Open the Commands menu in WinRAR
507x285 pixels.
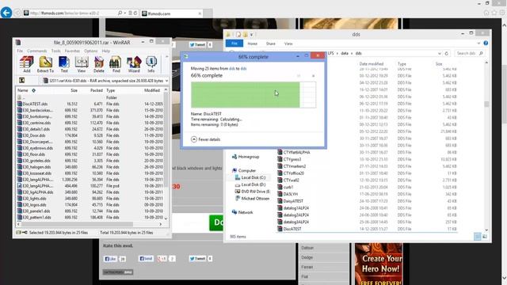(x=37, y=51)
